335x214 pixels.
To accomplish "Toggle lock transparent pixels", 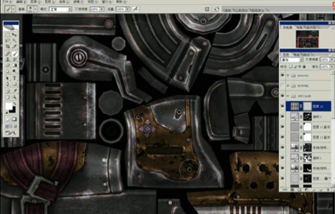I will [291, 67].
